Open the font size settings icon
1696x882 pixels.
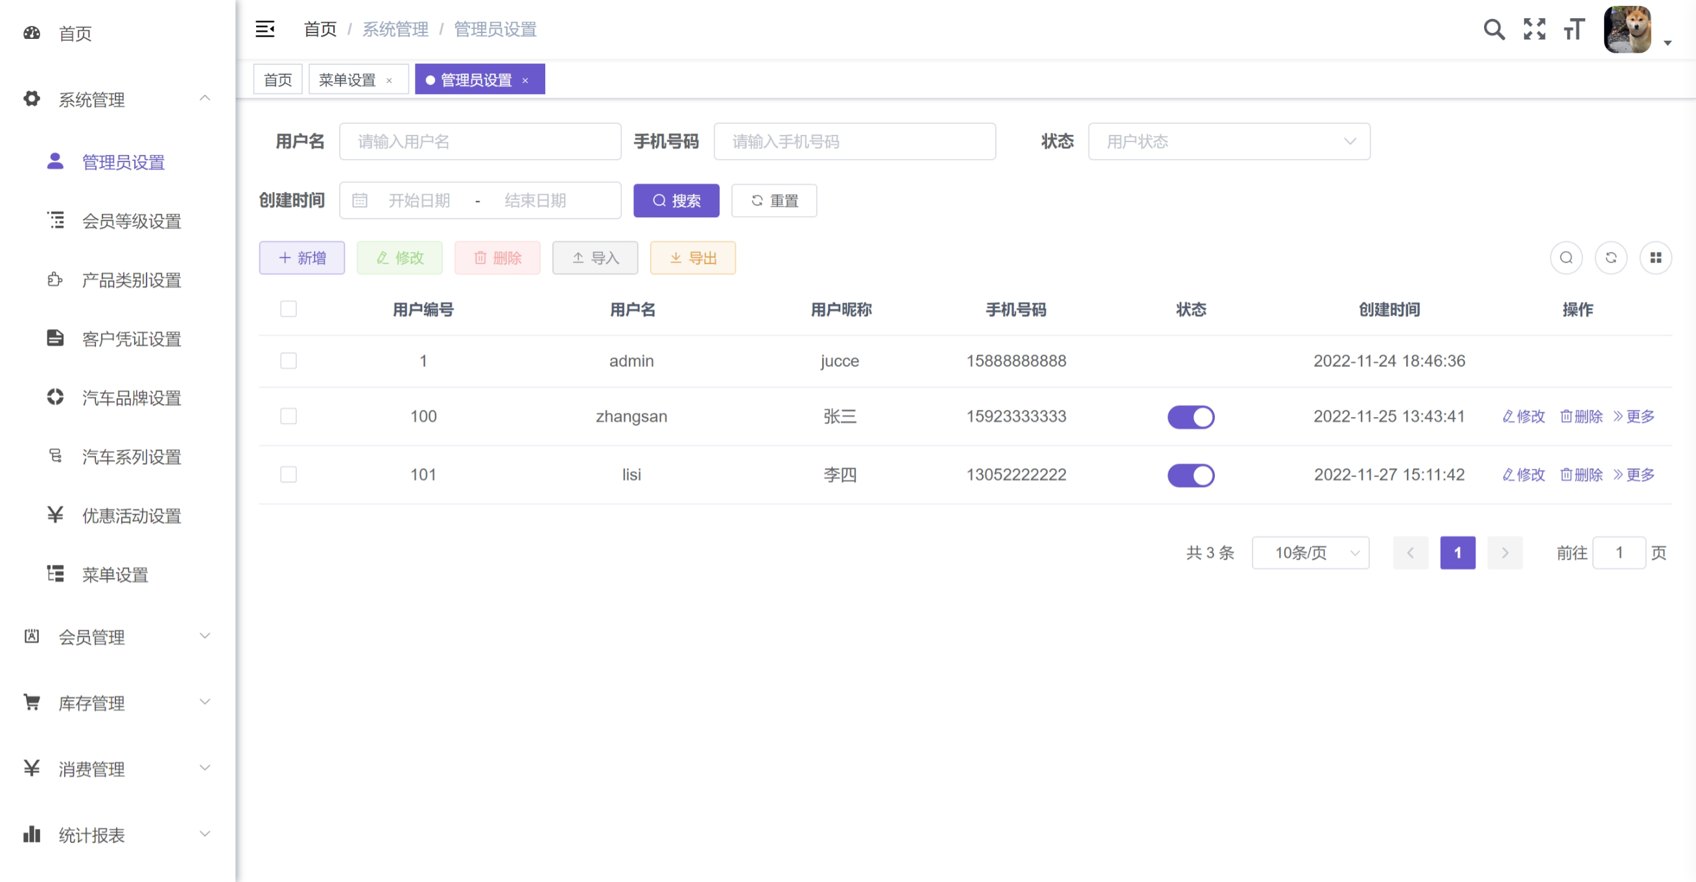coord(1574,29)
